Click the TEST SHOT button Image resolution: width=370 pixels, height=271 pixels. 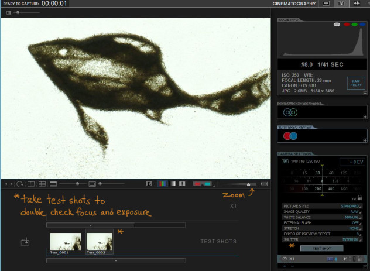click(321, 248)
